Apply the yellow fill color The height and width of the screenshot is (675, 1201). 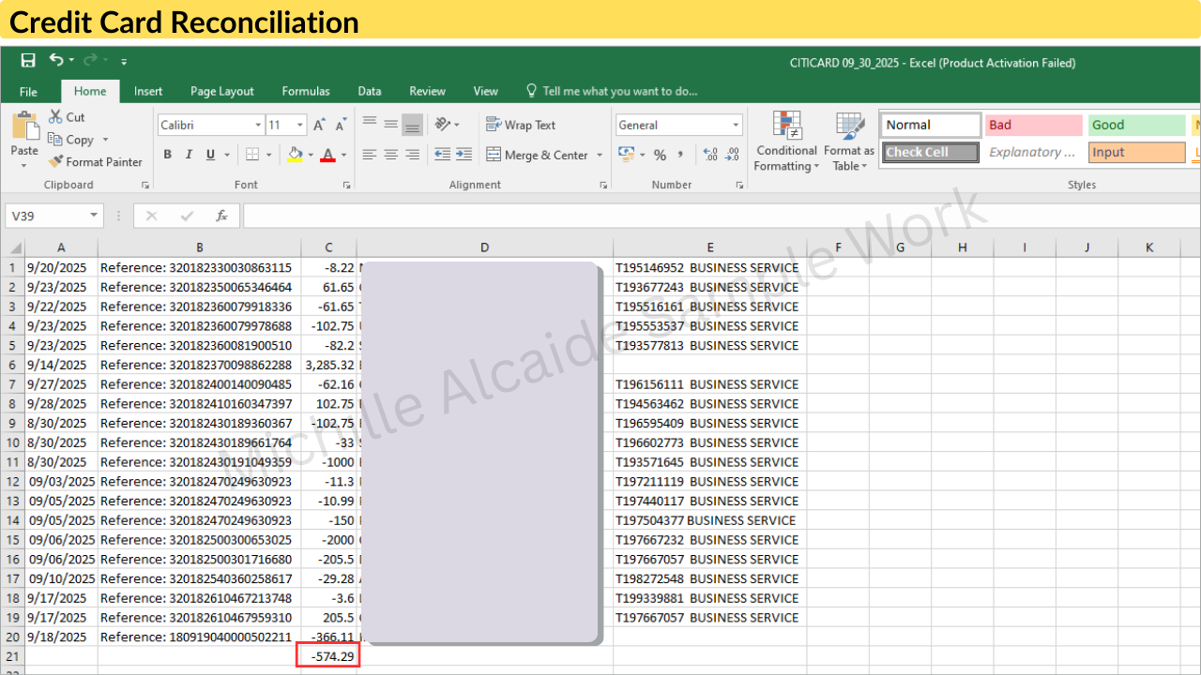(295, 155)
